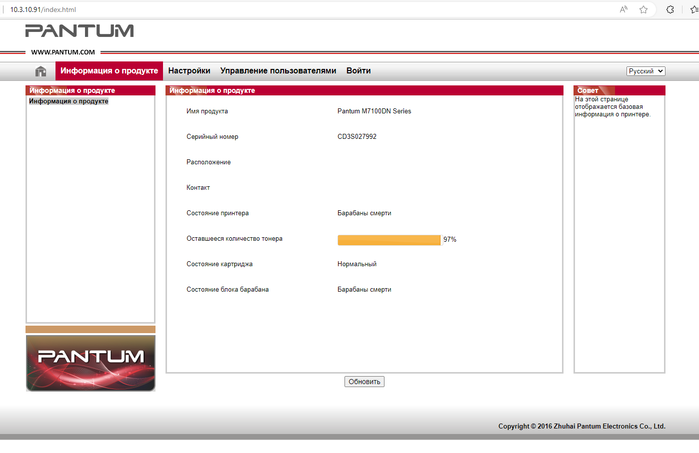Open the Управление пользователями tab
Viewport: 699px width, 453px height.
(278, 71)
